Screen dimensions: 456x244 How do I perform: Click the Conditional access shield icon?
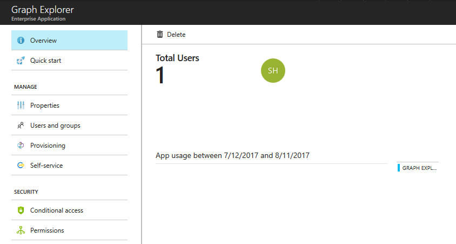click(21, 210)
